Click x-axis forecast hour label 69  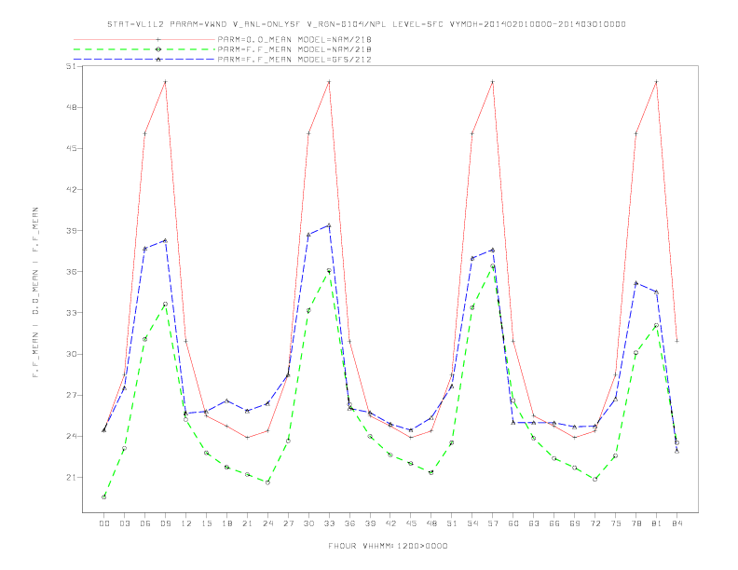click(x=575, y=523)
